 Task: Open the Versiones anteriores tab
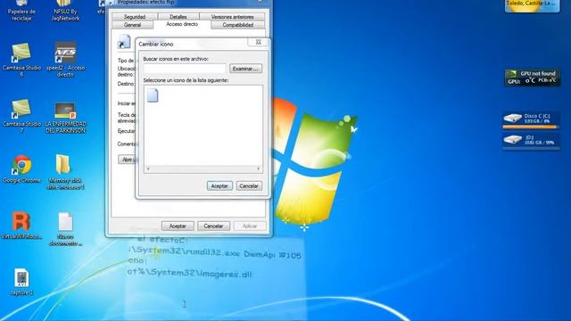click(232, 17)
